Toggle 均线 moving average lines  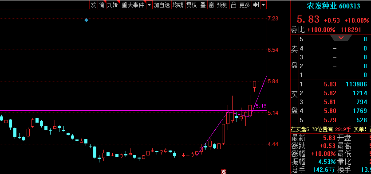178,5
